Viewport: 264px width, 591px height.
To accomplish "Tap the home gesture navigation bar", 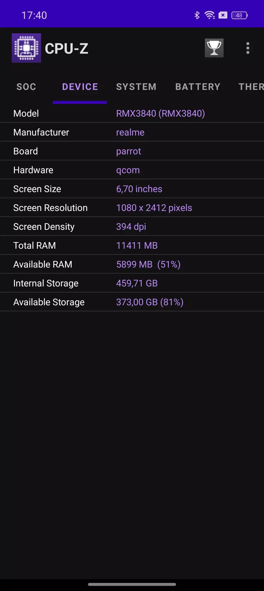I will (x=132, y=584).
